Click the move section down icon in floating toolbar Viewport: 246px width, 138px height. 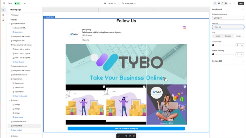[122, 136]
